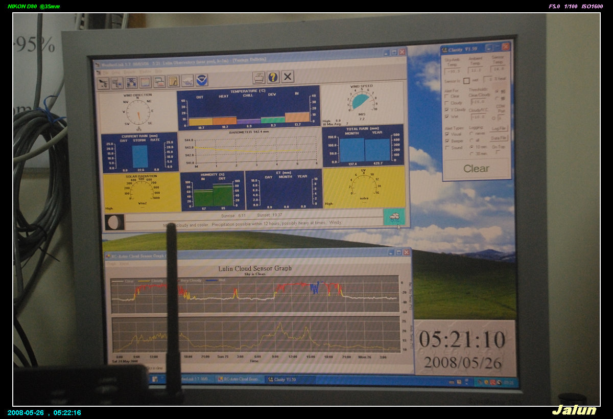Click the 'Lulin Cloud Sensor Graph' title text

point(255,268)
